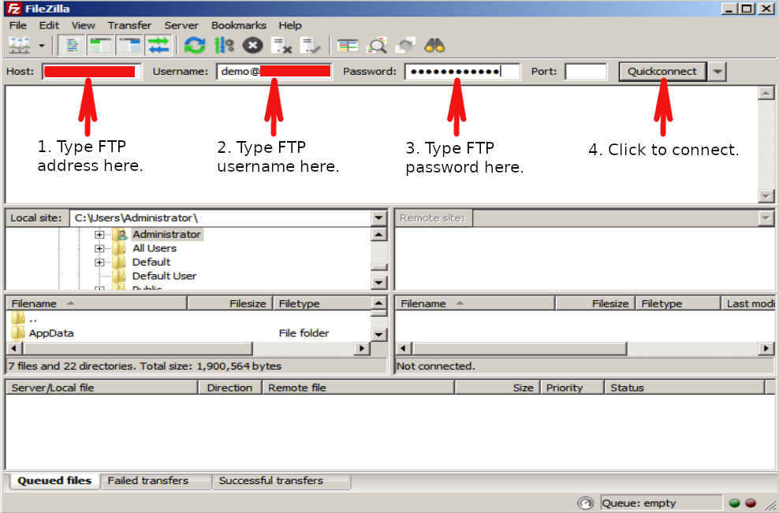Click the speed limits icon in status bar
The image size is (779, 513).
tap(585, 503)
